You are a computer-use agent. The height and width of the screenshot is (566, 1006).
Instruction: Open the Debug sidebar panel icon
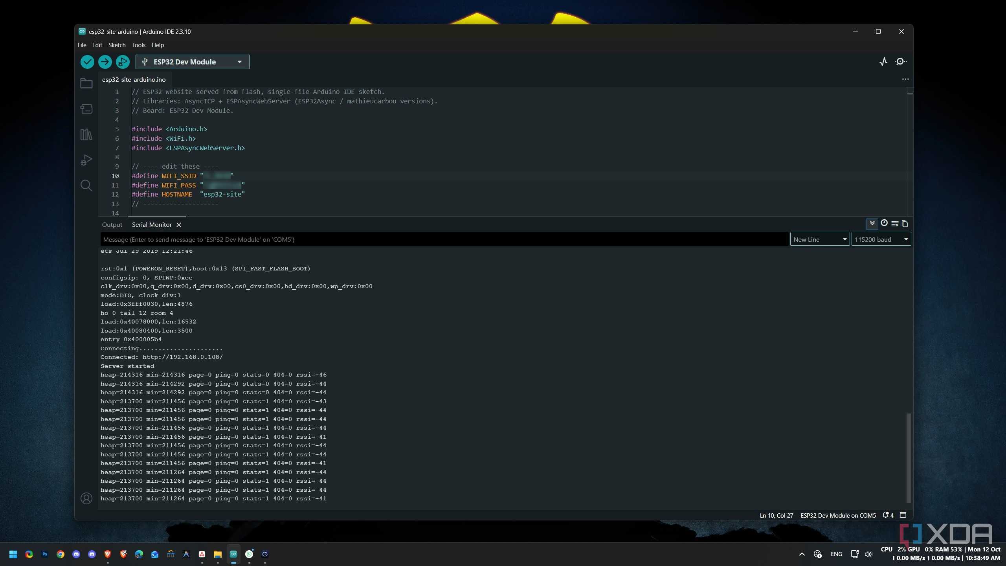click(86, 160)
